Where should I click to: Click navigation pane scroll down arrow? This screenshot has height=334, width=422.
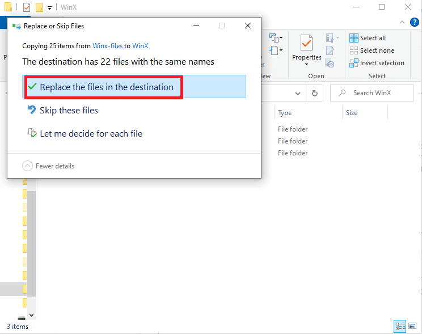tap(32, 315)
